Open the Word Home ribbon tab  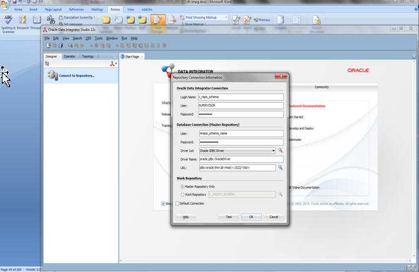click(18, 9)
